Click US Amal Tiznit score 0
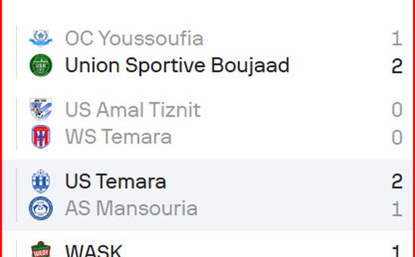 397,110
